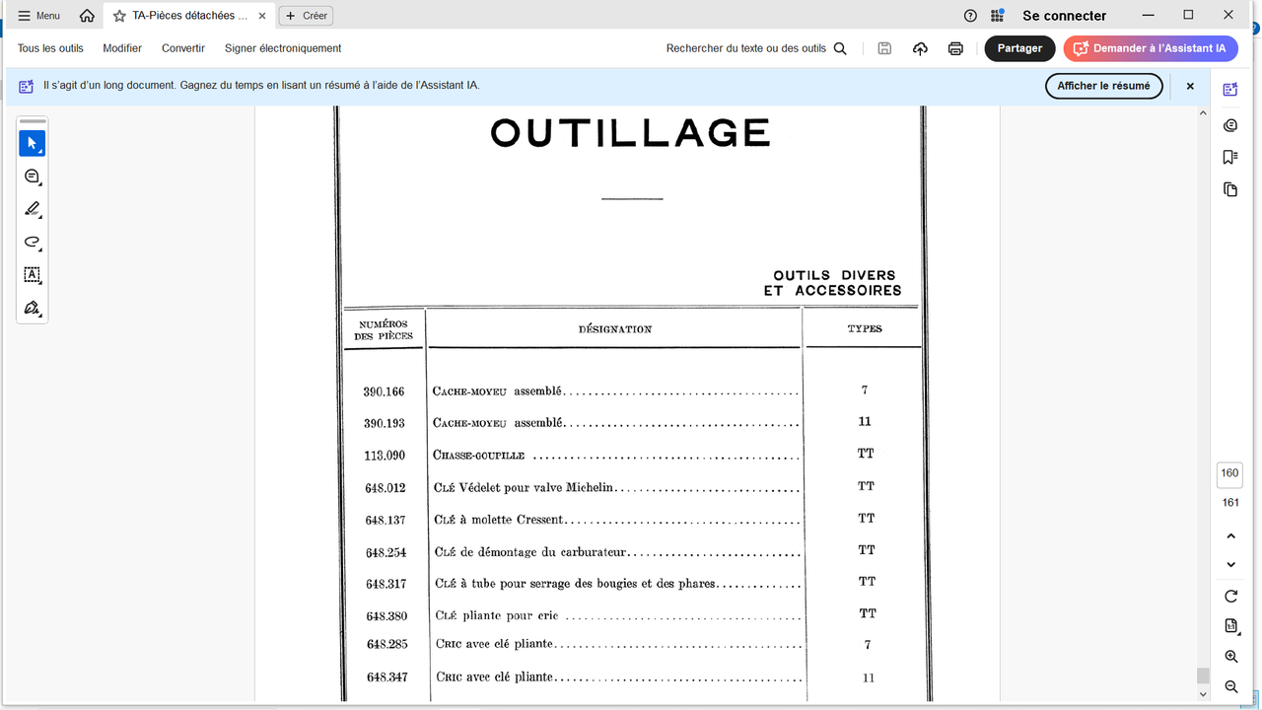
Task: Click the text Clé de démontage du carburateur
Action: click(x=531, y=552)
